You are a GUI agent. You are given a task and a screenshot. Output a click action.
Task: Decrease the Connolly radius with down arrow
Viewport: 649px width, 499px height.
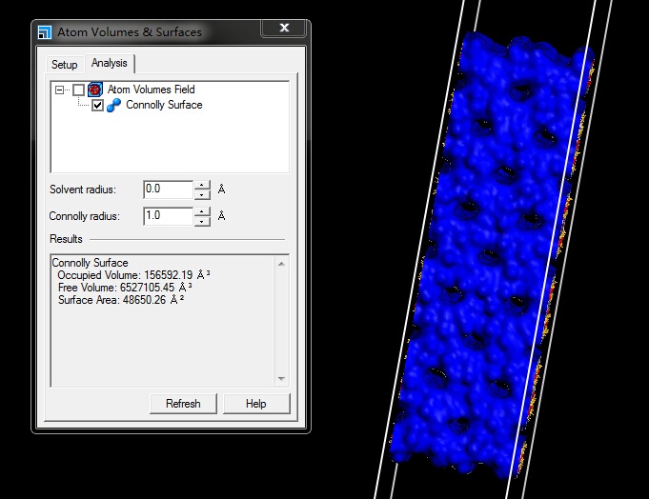pos(202,221)
